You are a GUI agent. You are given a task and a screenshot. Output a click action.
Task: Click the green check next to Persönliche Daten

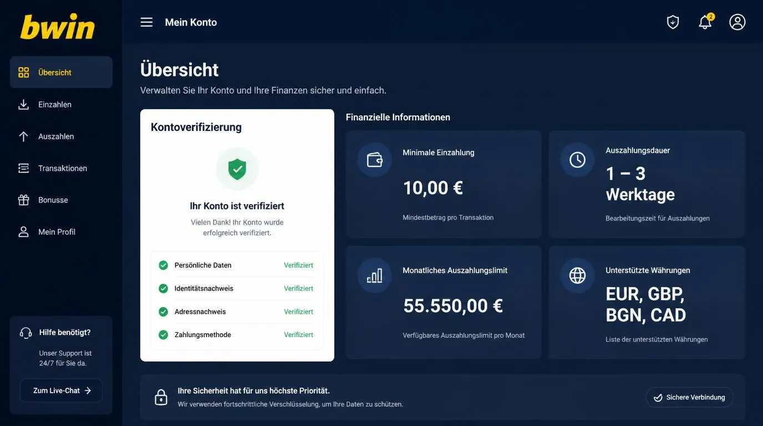click(x=163, y=265)
